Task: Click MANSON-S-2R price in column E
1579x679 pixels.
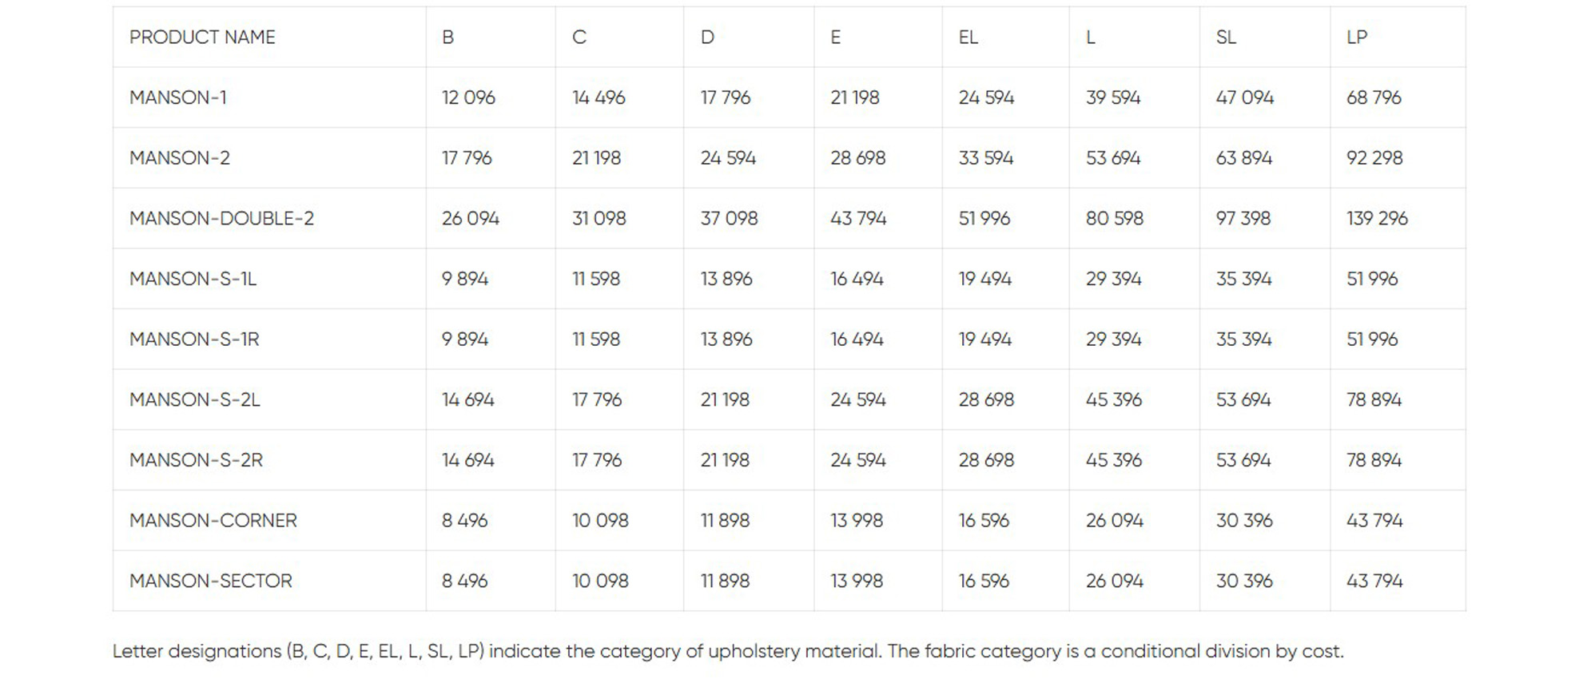Action: [858, 460]
